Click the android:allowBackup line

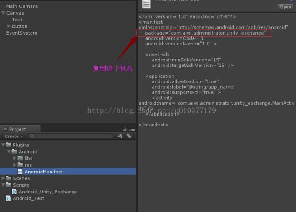tap(185, 82)
